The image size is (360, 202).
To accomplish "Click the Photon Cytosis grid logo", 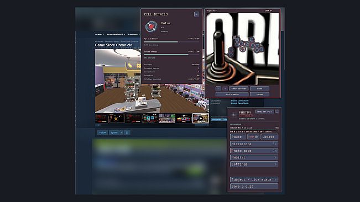I will click(234, 115).
